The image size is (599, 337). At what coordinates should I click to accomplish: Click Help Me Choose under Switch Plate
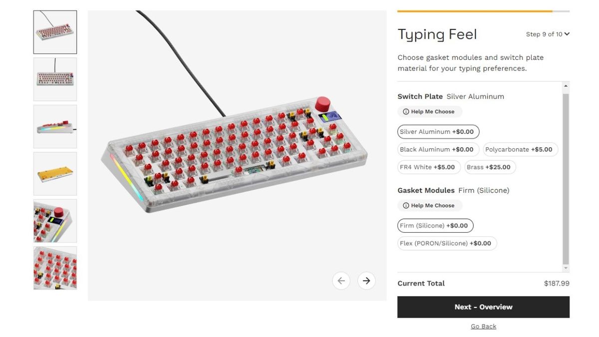(x=430, y=112)
